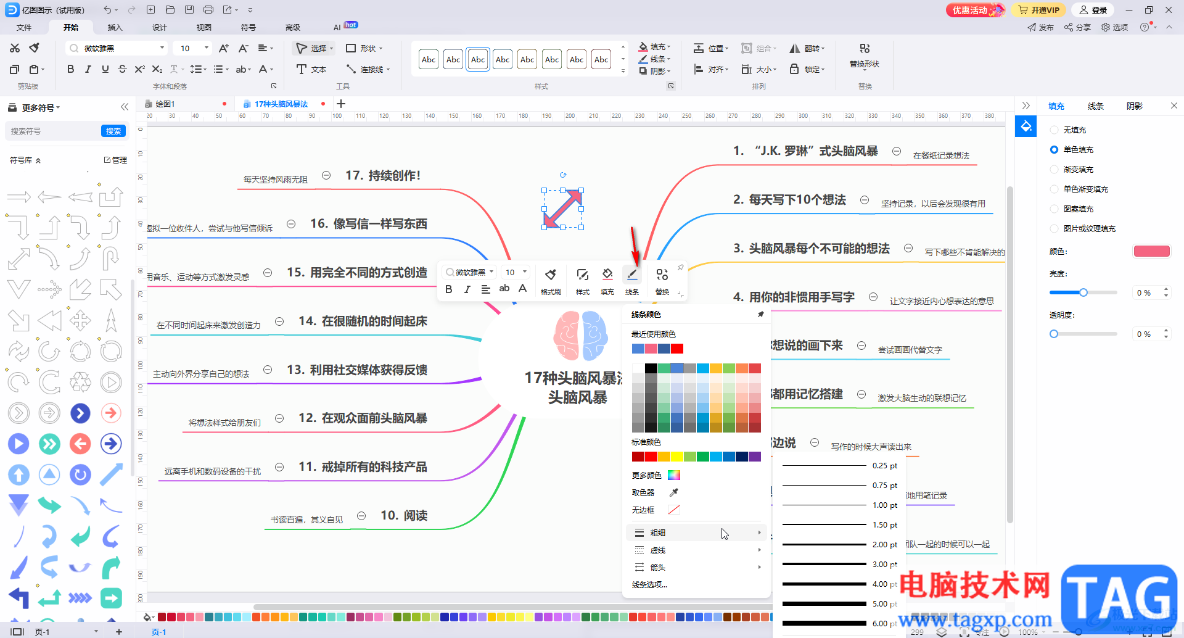This screenshot has height=638, width=1184.
Task: Adjust the transparency slider
Action: point(1083,334)
